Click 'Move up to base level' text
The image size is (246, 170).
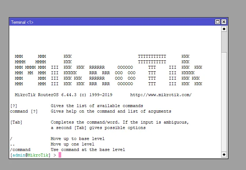click(78, 139)
